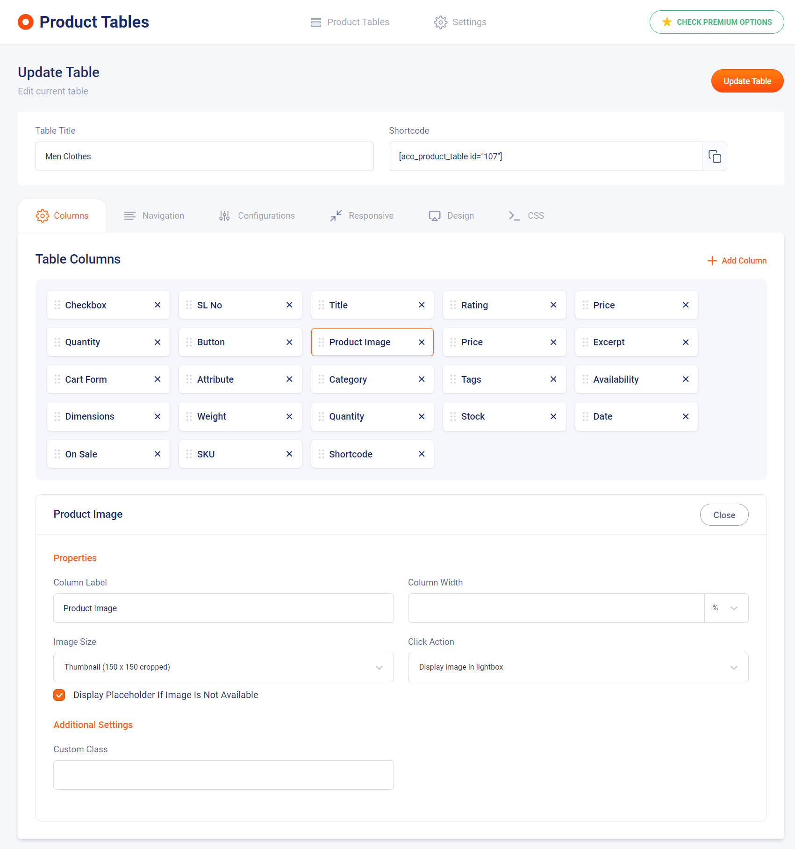Open the Click Action dropdown

(x=578, y=667)
